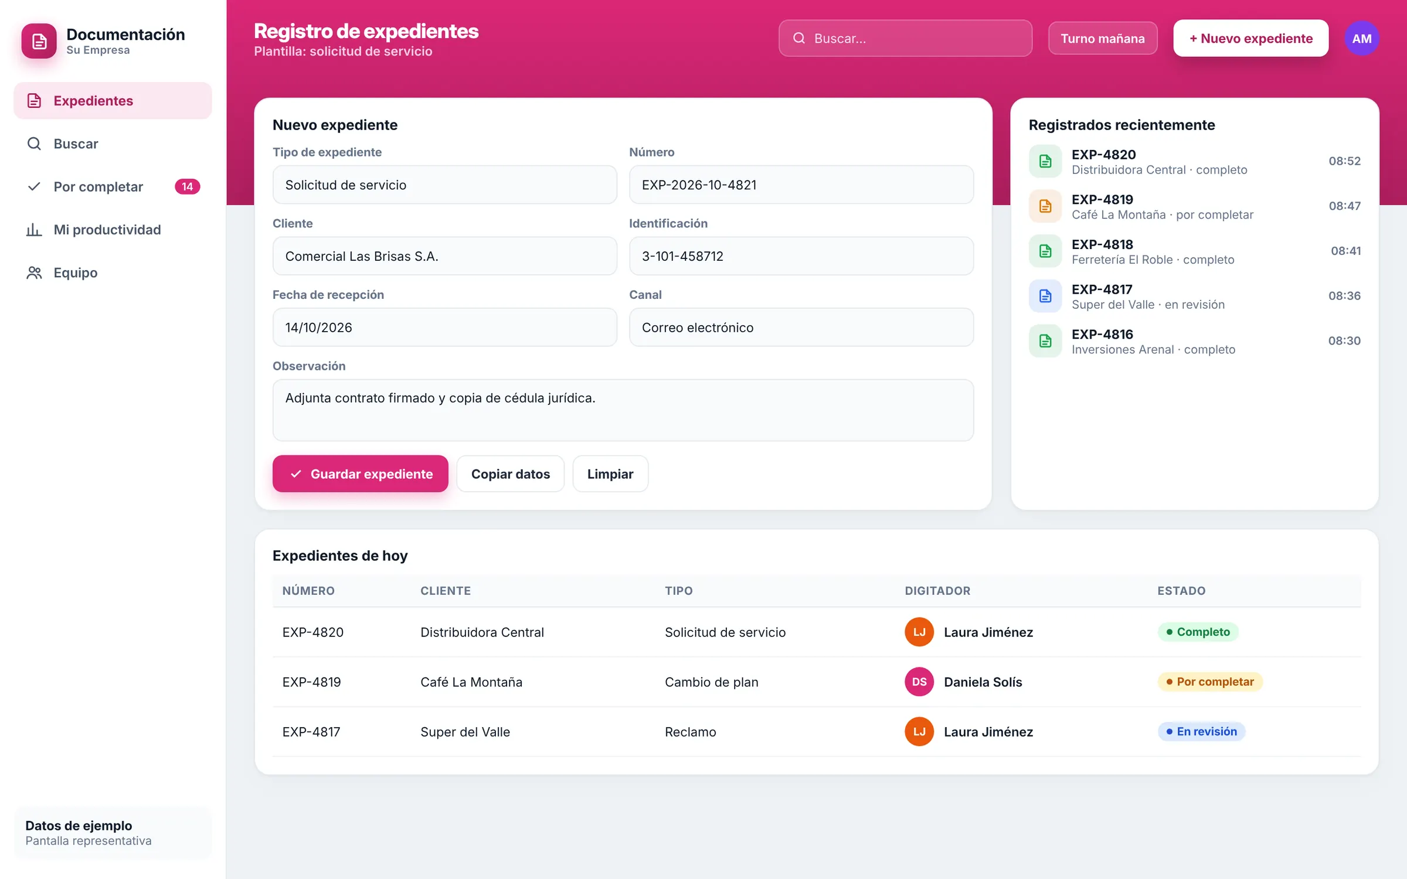Image resolution: width=1407 pixels, height=879 pixels.
Task: Open the Canal field showing Correo electrónico
Action: [x=801, y=327]
